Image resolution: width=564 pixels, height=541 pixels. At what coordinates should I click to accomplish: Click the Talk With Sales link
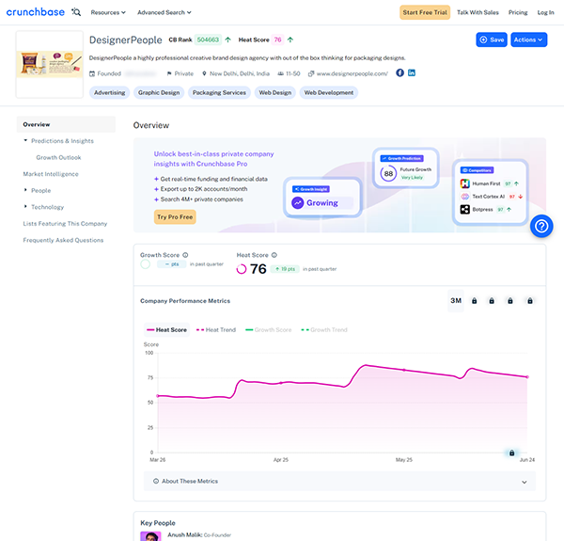pyautogui.click(x=478, y=12)
